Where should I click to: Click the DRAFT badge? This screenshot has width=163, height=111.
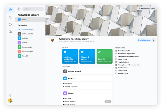[108, 102]
